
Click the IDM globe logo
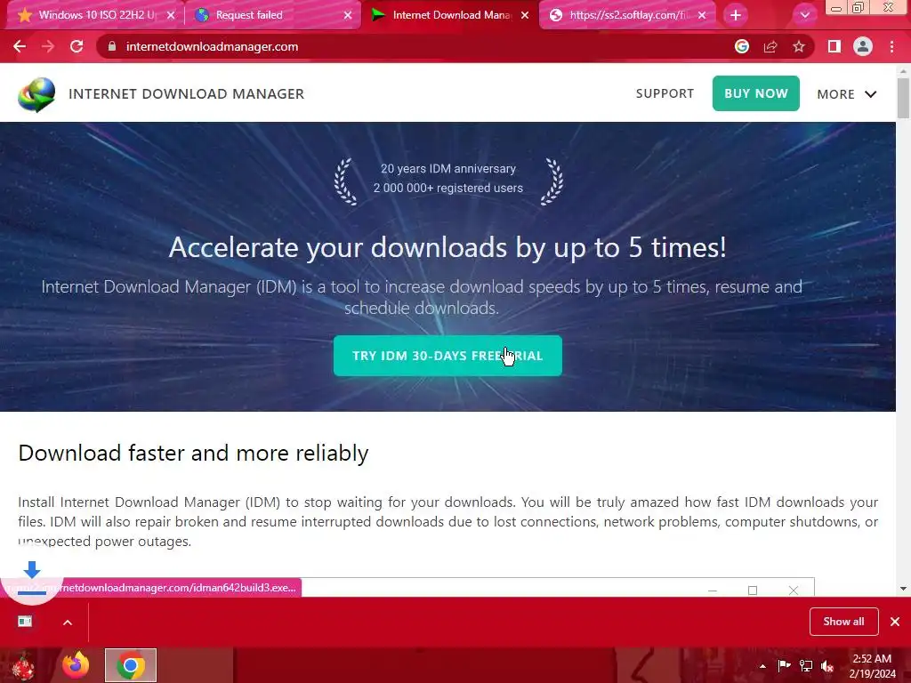[36, 94]
